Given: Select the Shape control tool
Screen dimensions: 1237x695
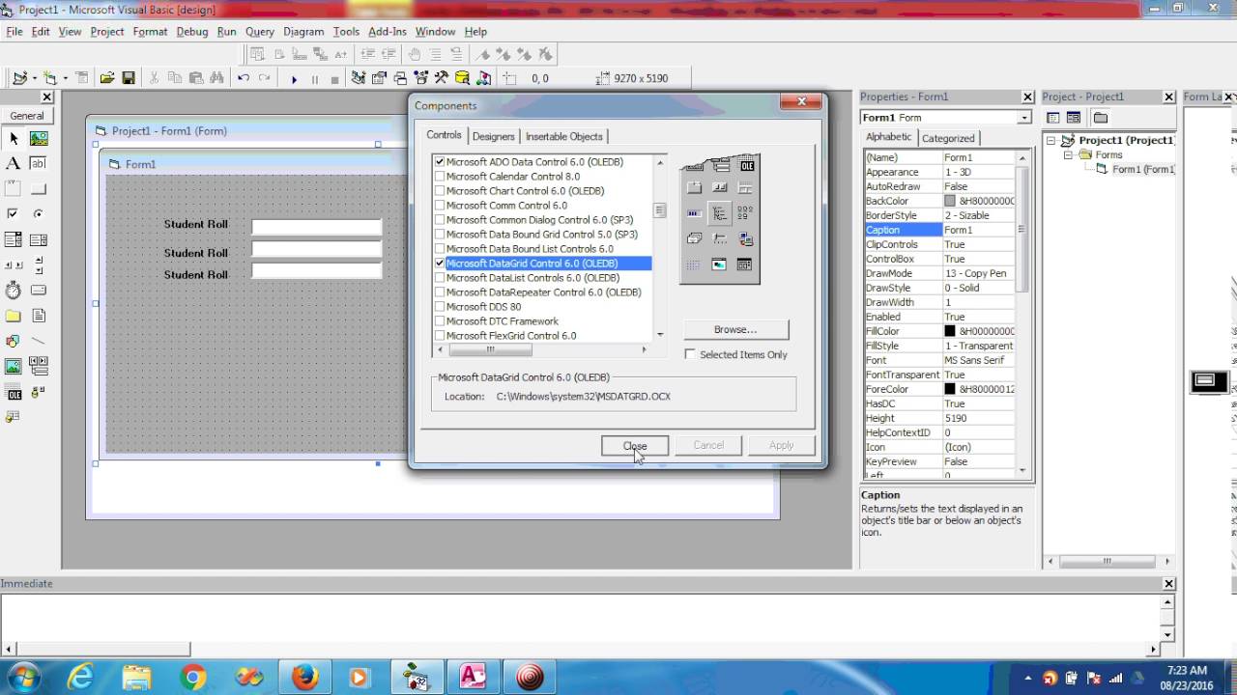Looking at the screenshot, I should pyautogui.click(x=14, y=341).
